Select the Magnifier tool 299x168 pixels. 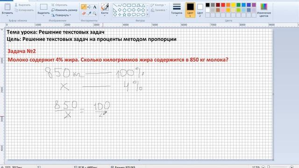94,14
